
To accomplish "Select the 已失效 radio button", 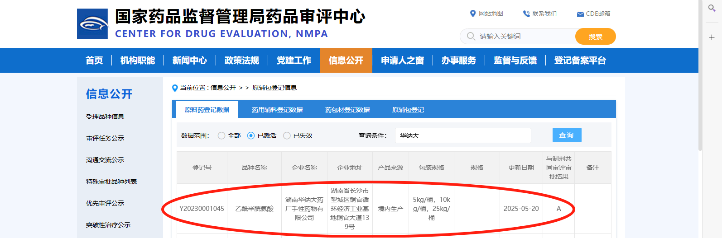I will [x=287, y=135].
